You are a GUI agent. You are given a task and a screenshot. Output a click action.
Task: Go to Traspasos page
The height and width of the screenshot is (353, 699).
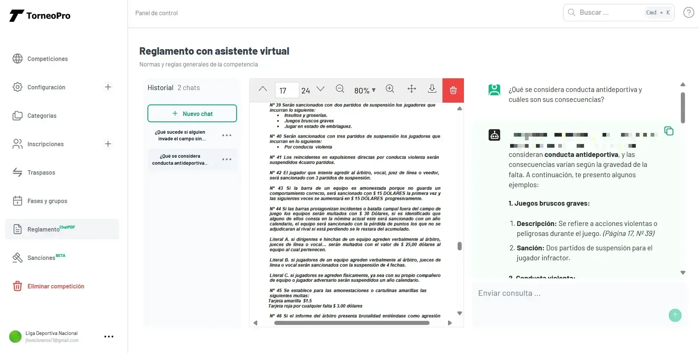point(41,172)
